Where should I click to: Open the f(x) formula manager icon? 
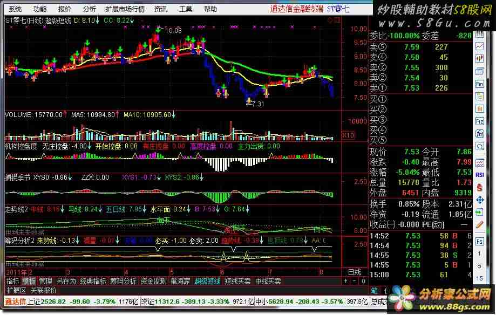(480, 134)
